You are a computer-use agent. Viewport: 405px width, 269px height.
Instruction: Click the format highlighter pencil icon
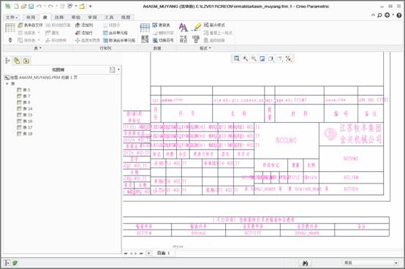[197, 27]
